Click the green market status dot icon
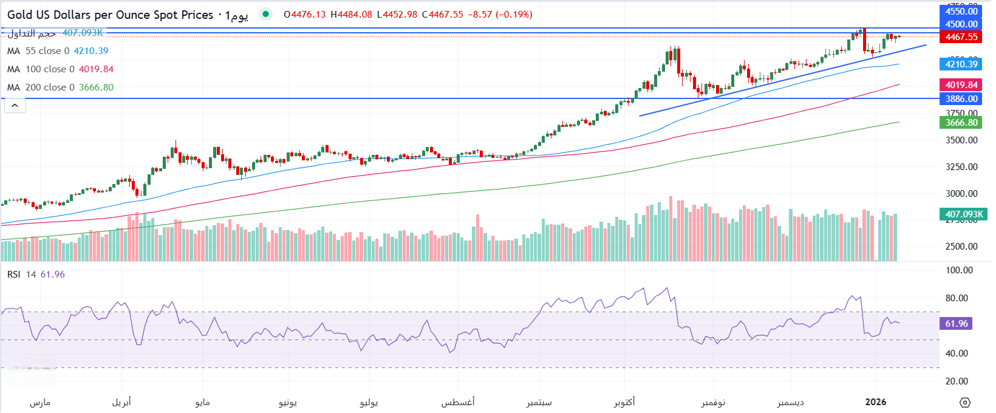The height and width of the screenshot is (413, 996). (x=265, y=14)
